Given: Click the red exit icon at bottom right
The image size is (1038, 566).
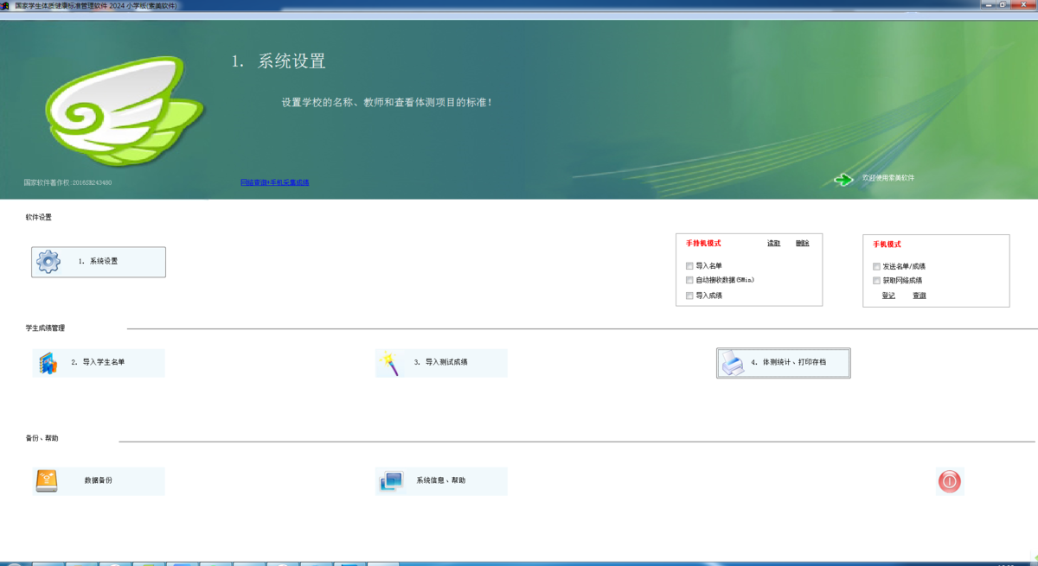Looking at the screenshot, I should coord(950,481).
